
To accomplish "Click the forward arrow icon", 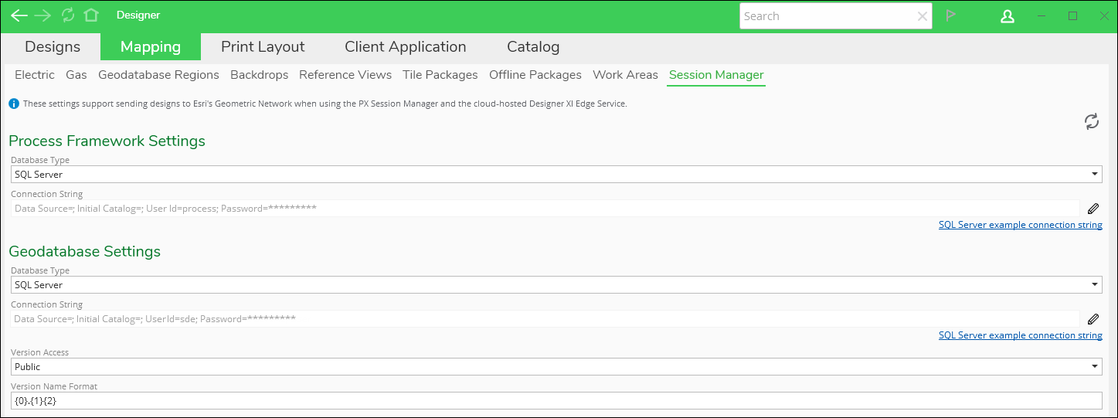I will (42, 15).
